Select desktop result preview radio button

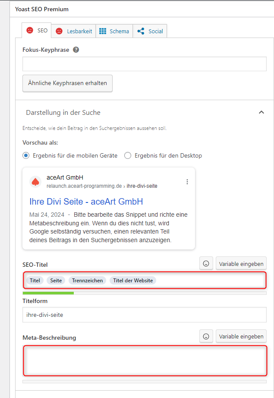(128, 155)
